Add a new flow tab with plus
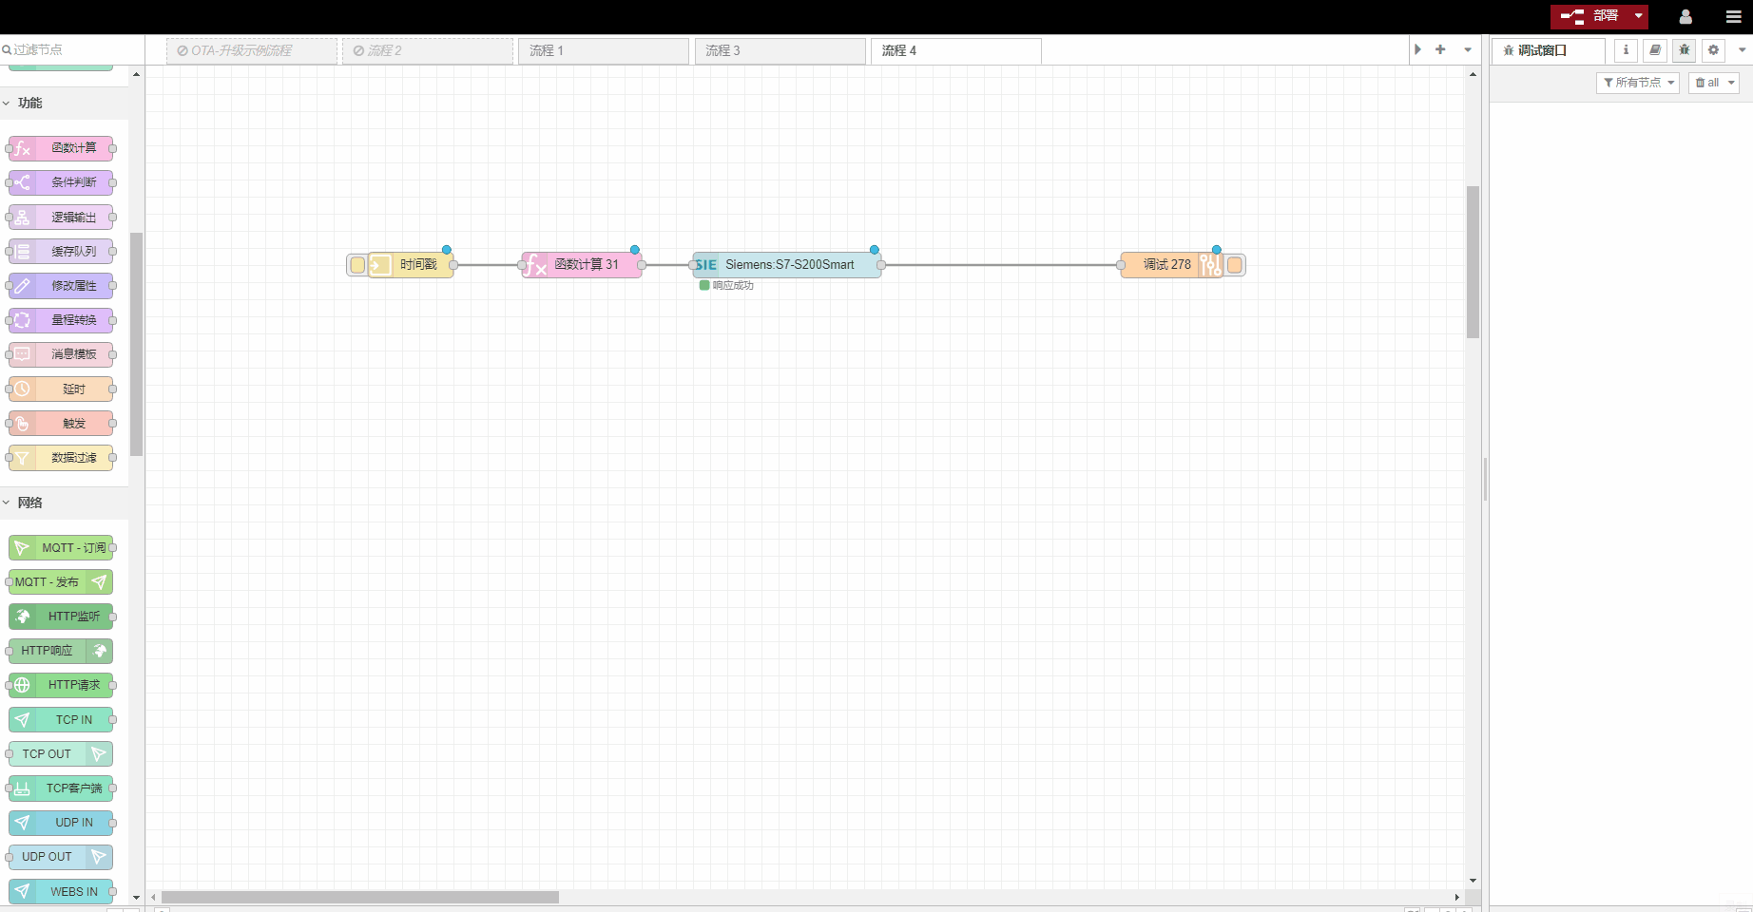The image size is (1753, 912). click(1440, 49)
